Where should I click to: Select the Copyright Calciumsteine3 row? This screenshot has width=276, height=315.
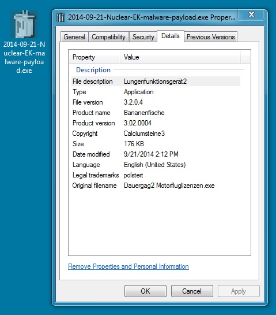point(156,134)
